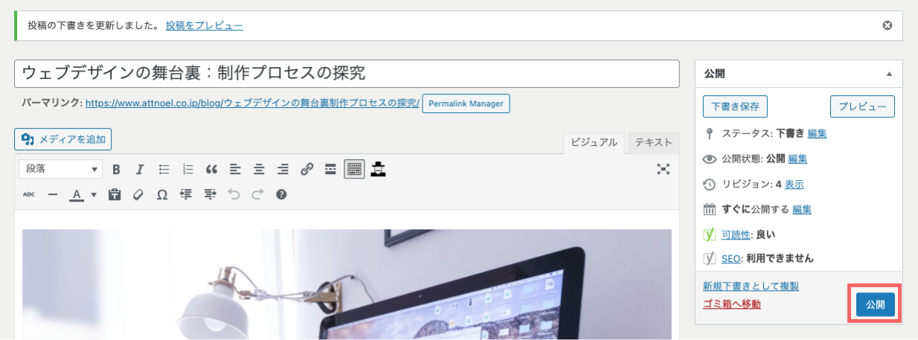Click 新規下書きとして複製 link

click(751, 286)
